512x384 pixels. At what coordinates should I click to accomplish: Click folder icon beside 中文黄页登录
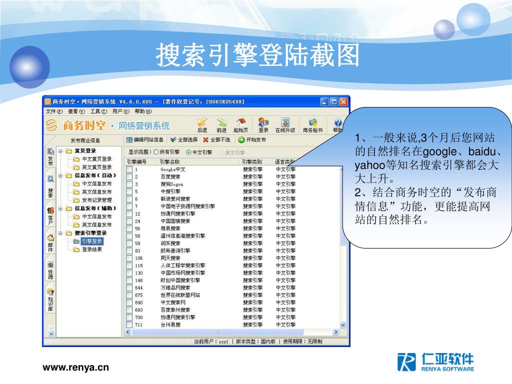click(76, 159)
